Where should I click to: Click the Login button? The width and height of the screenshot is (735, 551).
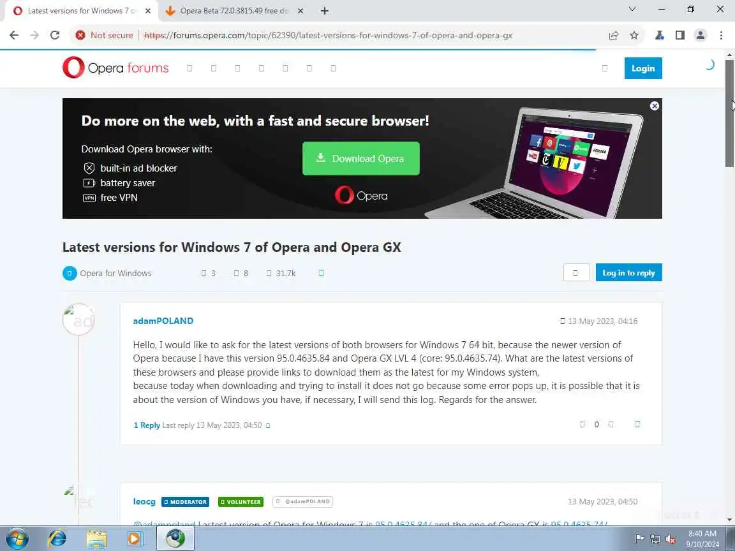click(642, 68)
